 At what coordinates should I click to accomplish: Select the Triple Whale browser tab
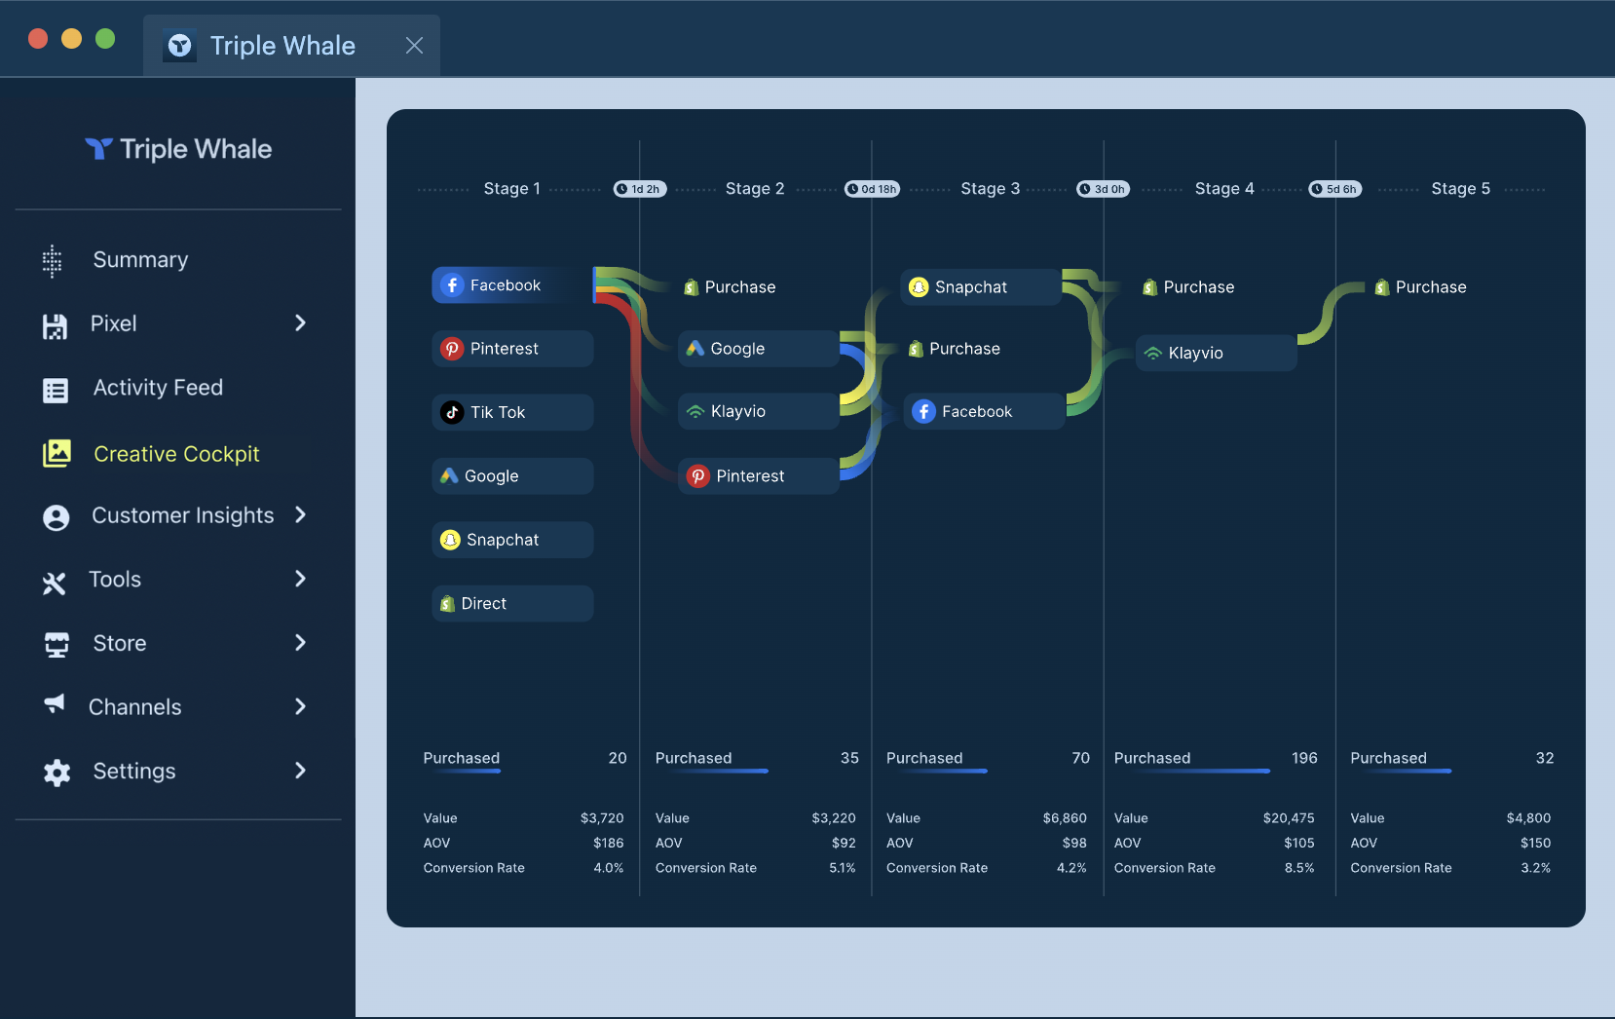pyautogui.click(x=282, y=46)
